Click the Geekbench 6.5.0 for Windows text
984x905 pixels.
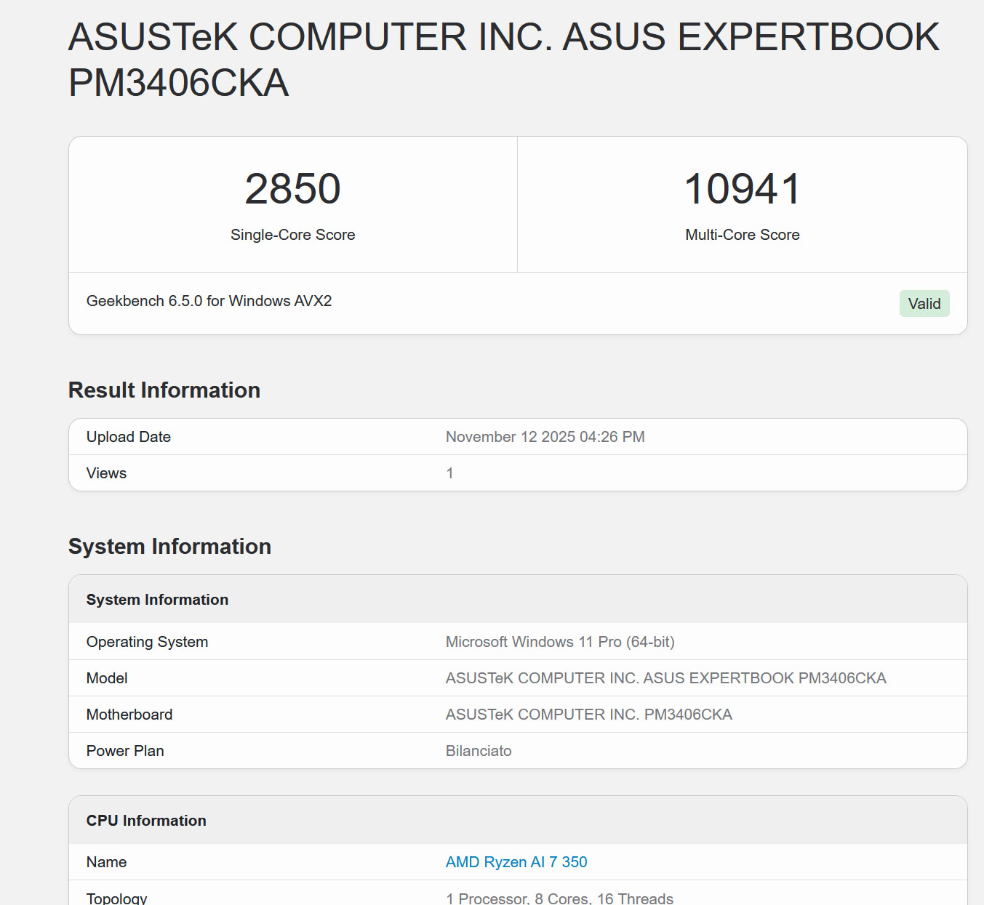click(x=209, y=301)
